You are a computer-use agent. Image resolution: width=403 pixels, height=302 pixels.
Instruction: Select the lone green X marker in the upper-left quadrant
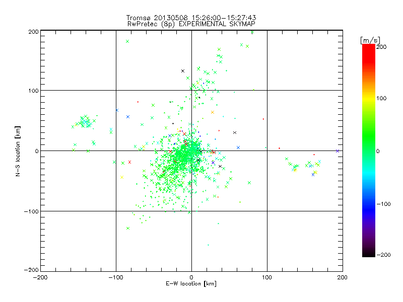coord(127,41)
